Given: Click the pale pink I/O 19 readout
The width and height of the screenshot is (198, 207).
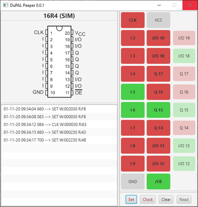Looking at the screenshot, I should (184, 38).
